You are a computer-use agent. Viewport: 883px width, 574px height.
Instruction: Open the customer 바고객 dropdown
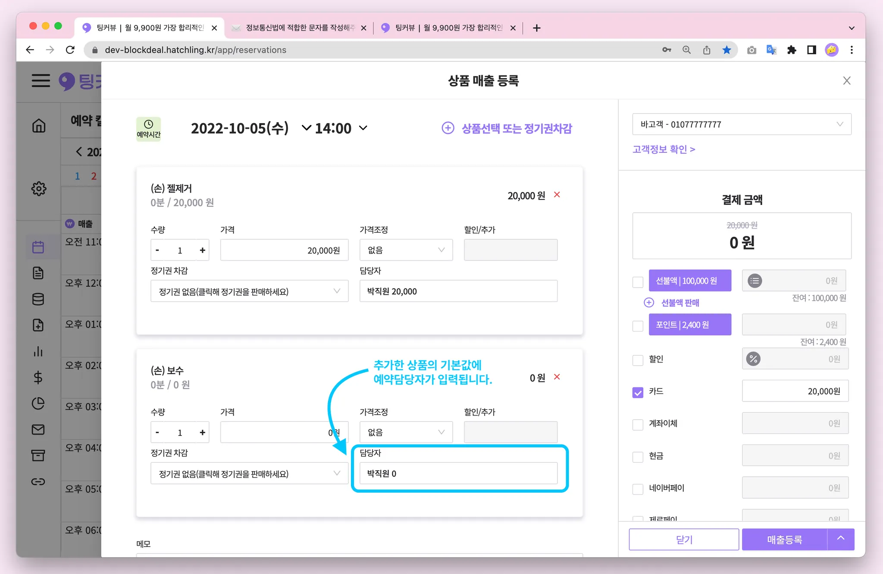pos(742,124)
